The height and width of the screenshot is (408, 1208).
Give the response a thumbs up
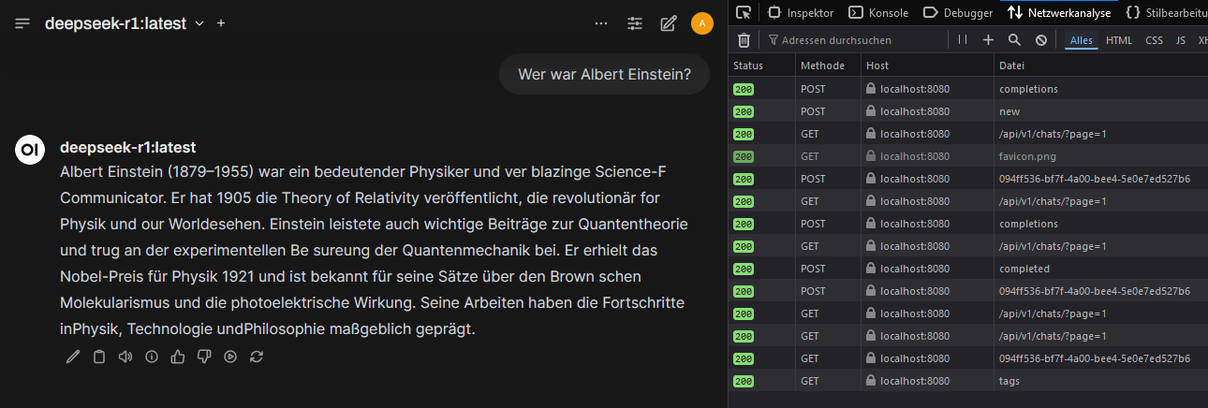tap(178, 357)
